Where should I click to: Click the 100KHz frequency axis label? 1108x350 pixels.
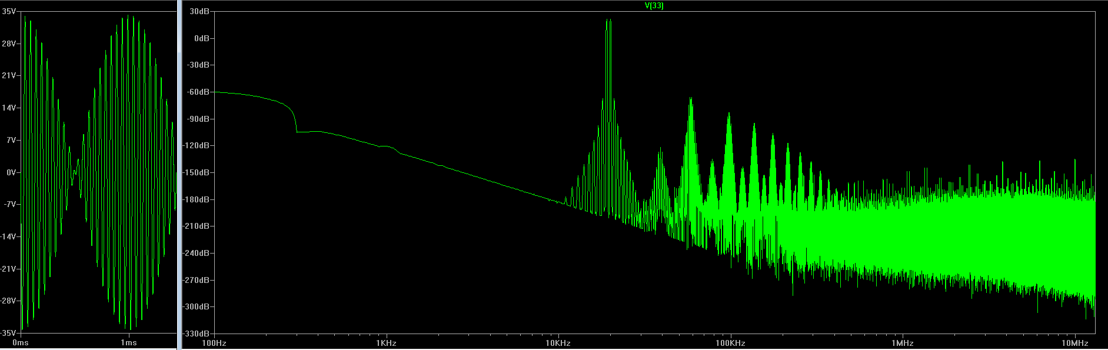pyautogui.click(x=730, y=343)
